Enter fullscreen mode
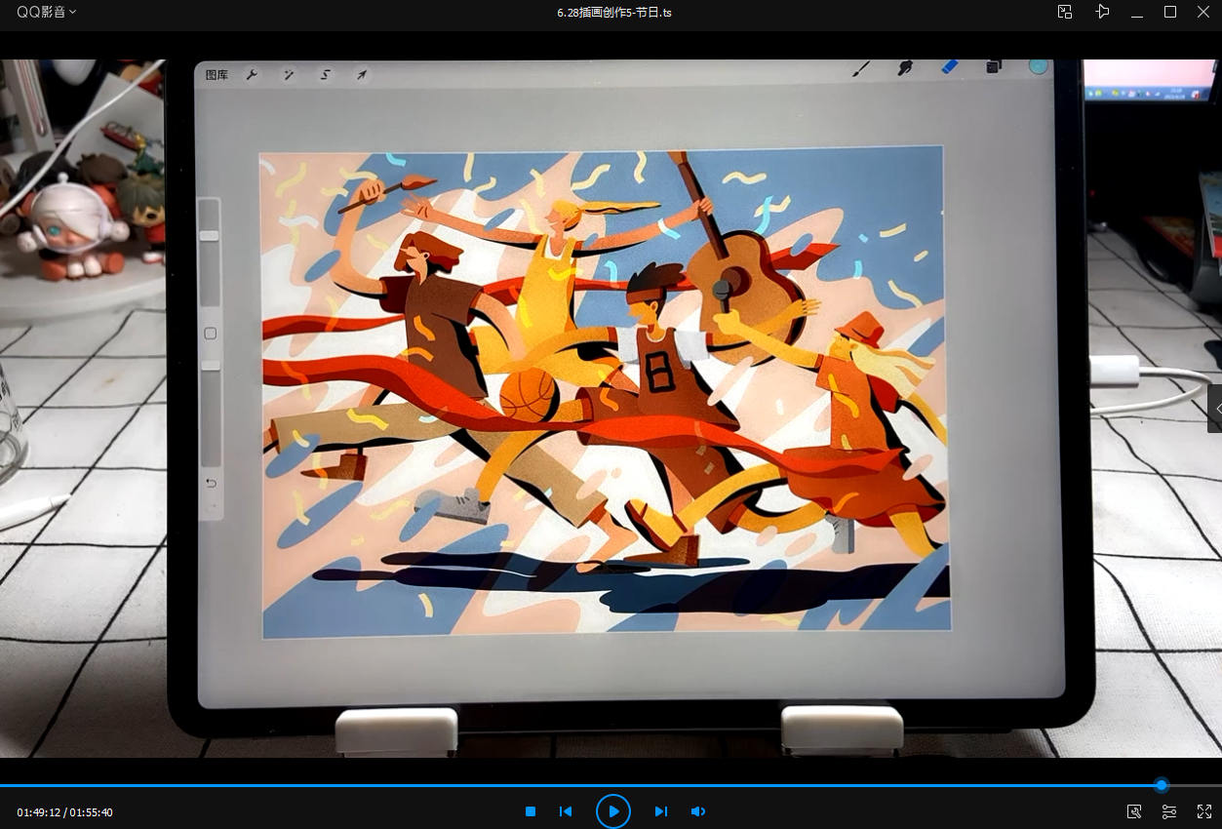The height and width of the screenshot is (829, 1222). tap(1203, 811)
